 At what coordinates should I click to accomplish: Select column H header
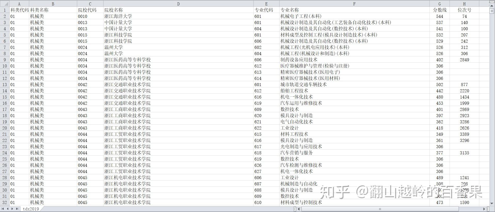(464, 4)
